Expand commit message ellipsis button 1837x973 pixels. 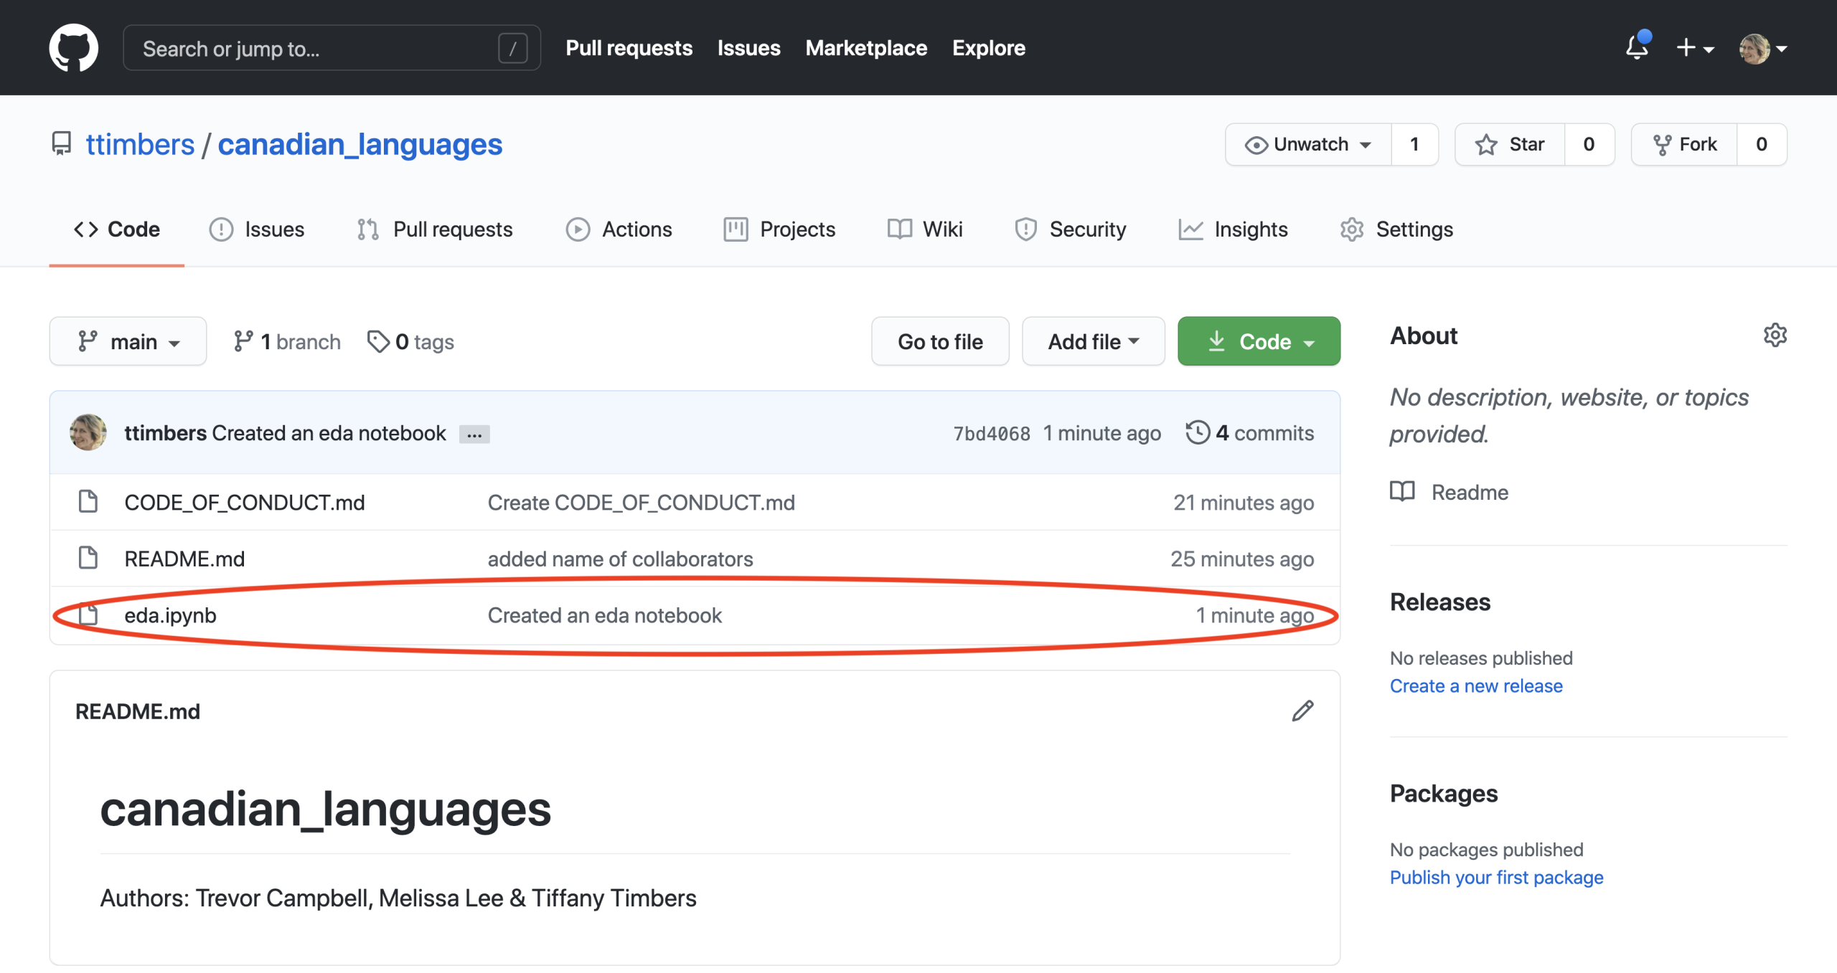[x=474, y=435]
